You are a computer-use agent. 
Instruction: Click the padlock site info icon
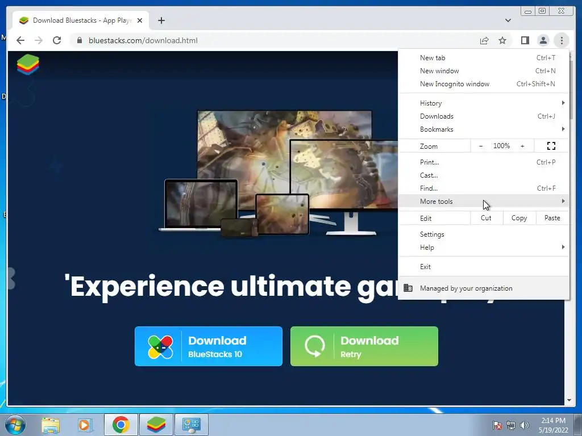tap(80, 40)
